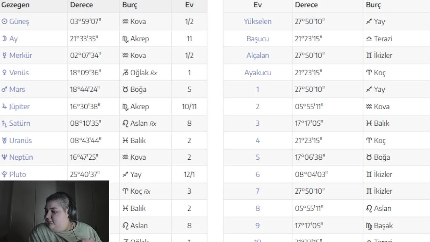This screenshot has height=242, width=430.
Task: Click the Uranus glyph beside Uranüs
Action: point(4,140)
